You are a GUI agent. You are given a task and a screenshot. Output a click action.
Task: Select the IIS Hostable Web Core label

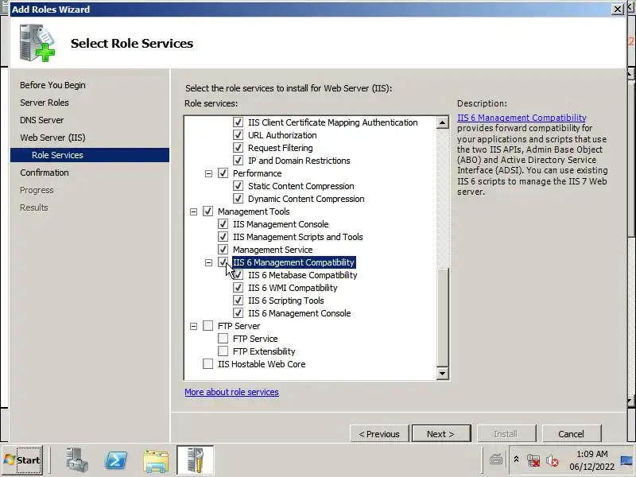262,364
